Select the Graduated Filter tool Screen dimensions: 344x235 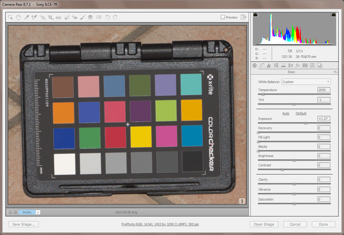(90, 17)
